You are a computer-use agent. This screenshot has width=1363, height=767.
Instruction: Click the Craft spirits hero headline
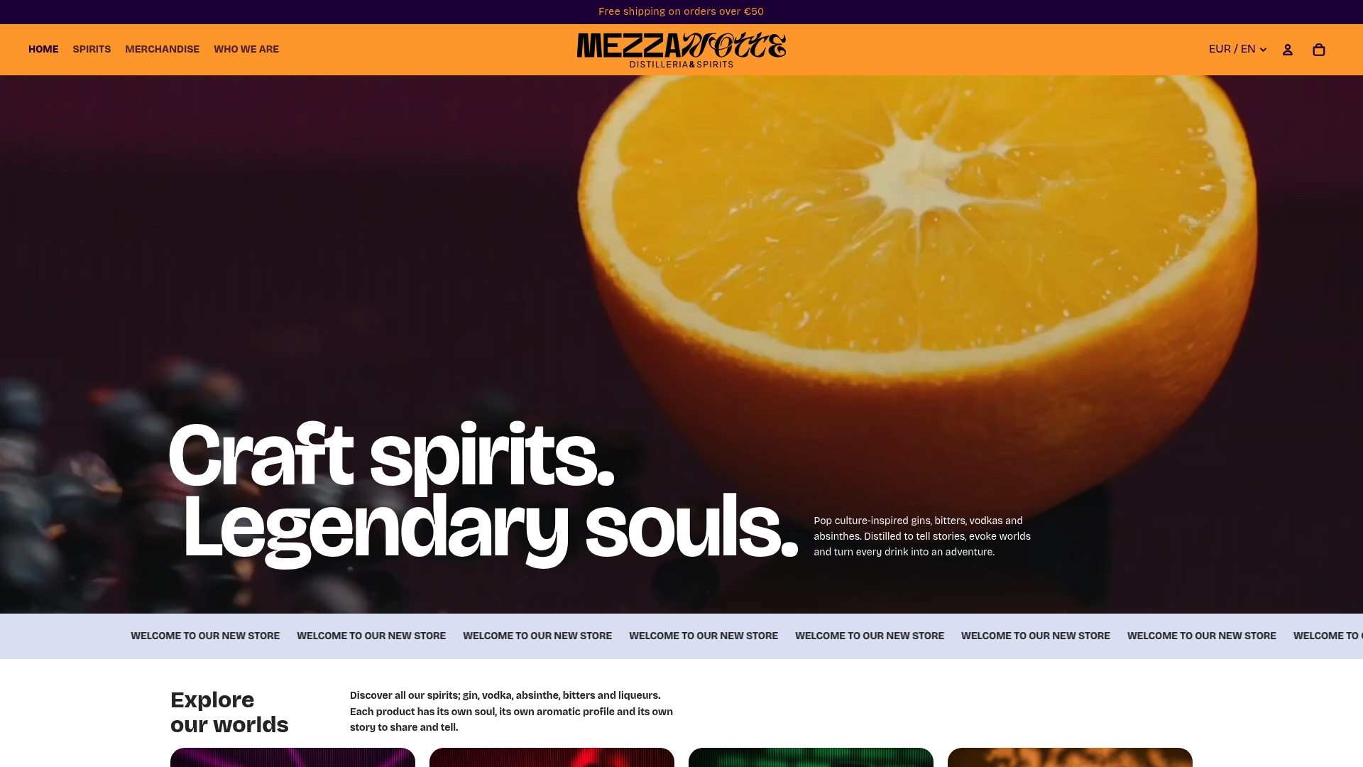[391, 455]
